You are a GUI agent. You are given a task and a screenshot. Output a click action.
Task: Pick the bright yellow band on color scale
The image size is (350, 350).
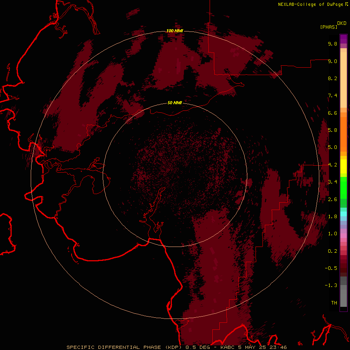[343, 166]
